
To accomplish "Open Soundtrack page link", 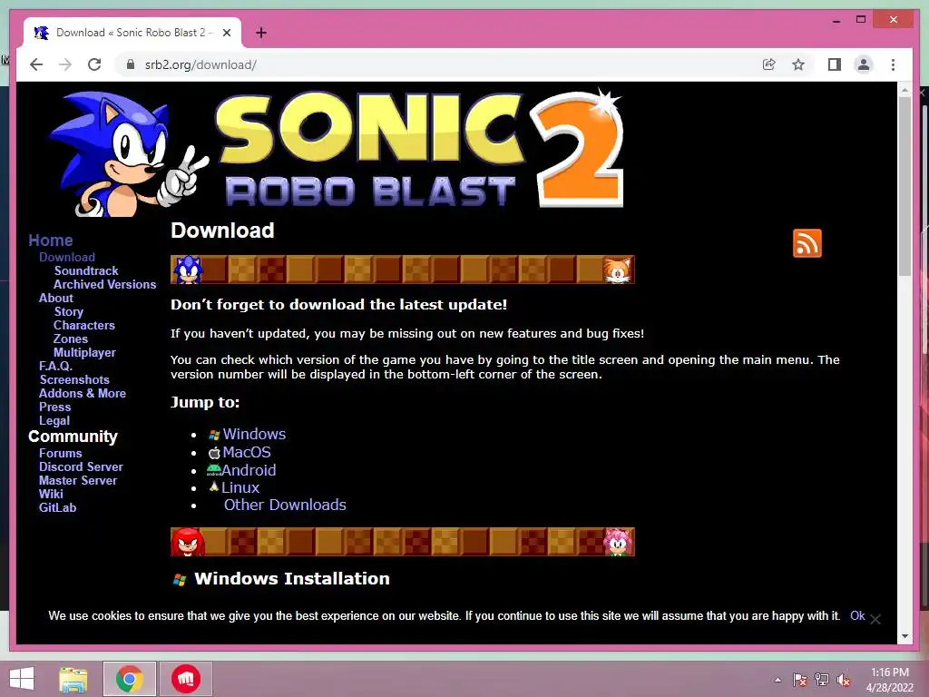I will [x=86, y=270].
